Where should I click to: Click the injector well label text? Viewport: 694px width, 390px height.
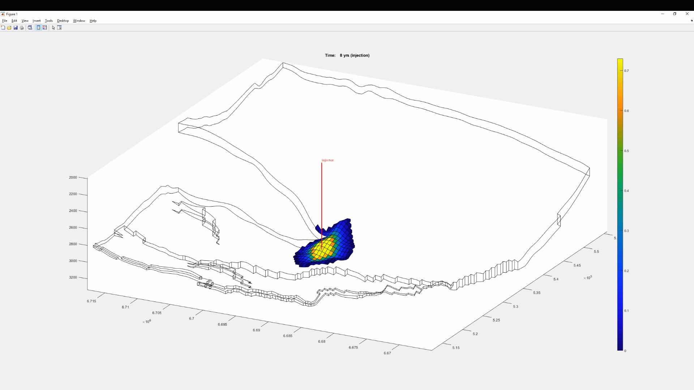point(327,160)
